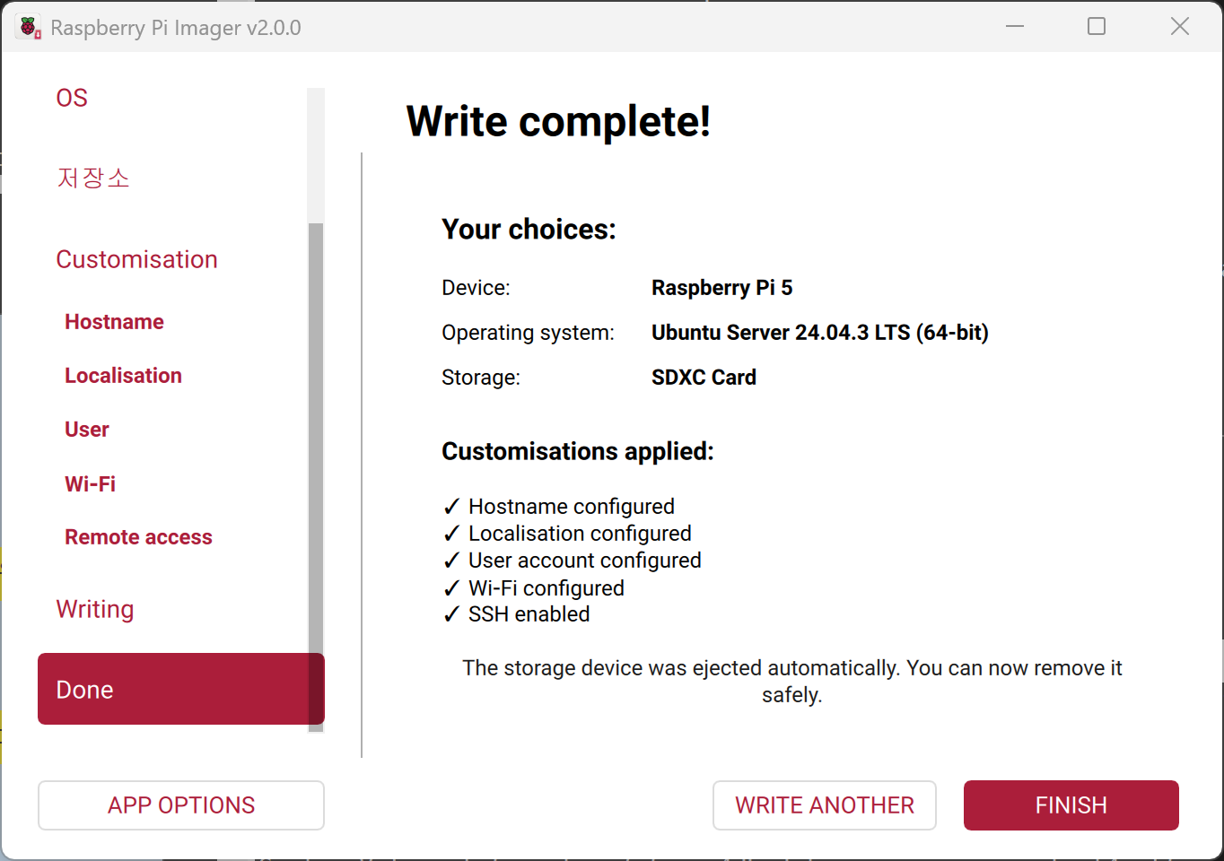Click the 'Customisations applied:' heading
Screen dimensions: 1224x861
[x=578, y=451]
